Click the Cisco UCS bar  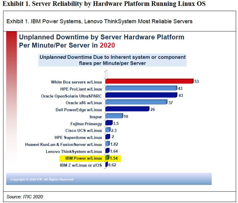[x=108, y=130]
